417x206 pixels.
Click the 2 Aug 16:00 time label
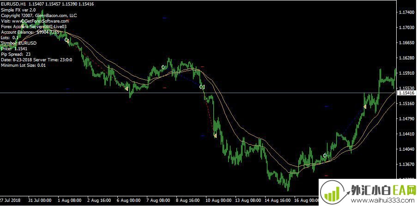(x=98, y=200)
